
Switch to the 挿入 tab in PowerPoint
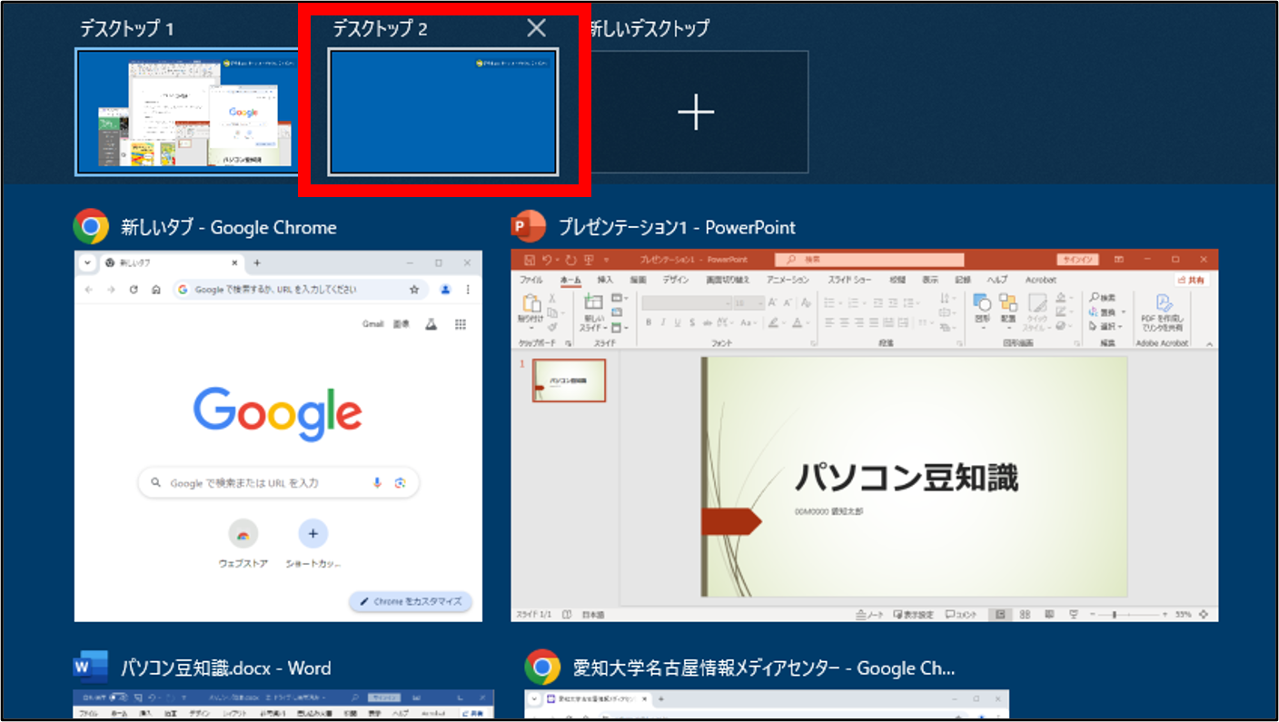(x=606, y=280)
